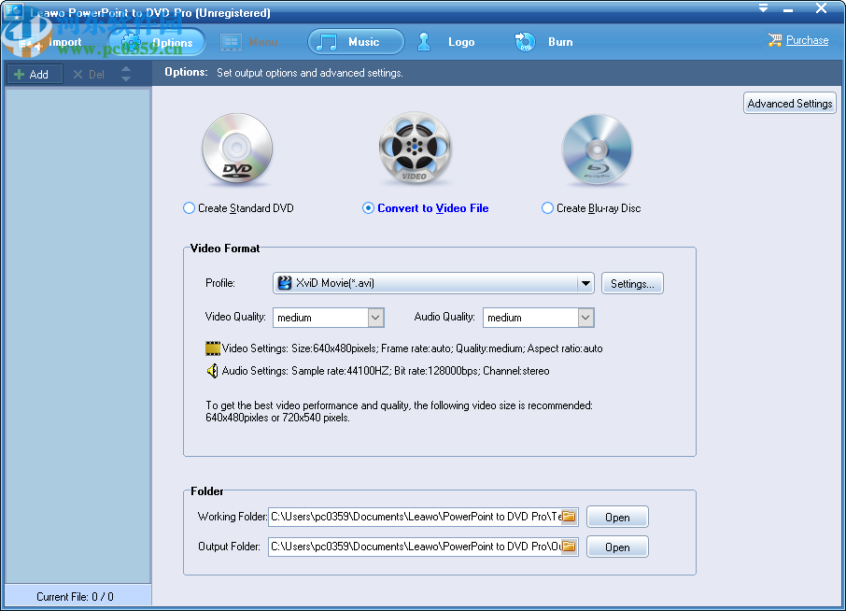Open the Profile dropdown showing XviD Movie
The image size is (846, 611).
[x=585, y=282]
